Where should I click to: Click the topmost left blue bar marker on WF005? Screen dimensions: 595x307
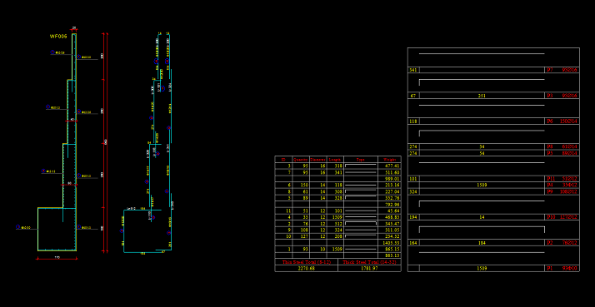(x=52, y=52)
